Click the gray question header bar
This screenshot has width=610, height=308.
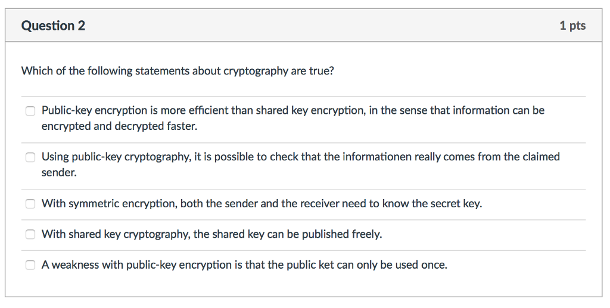pyautogui.click(x=303, y=26)
